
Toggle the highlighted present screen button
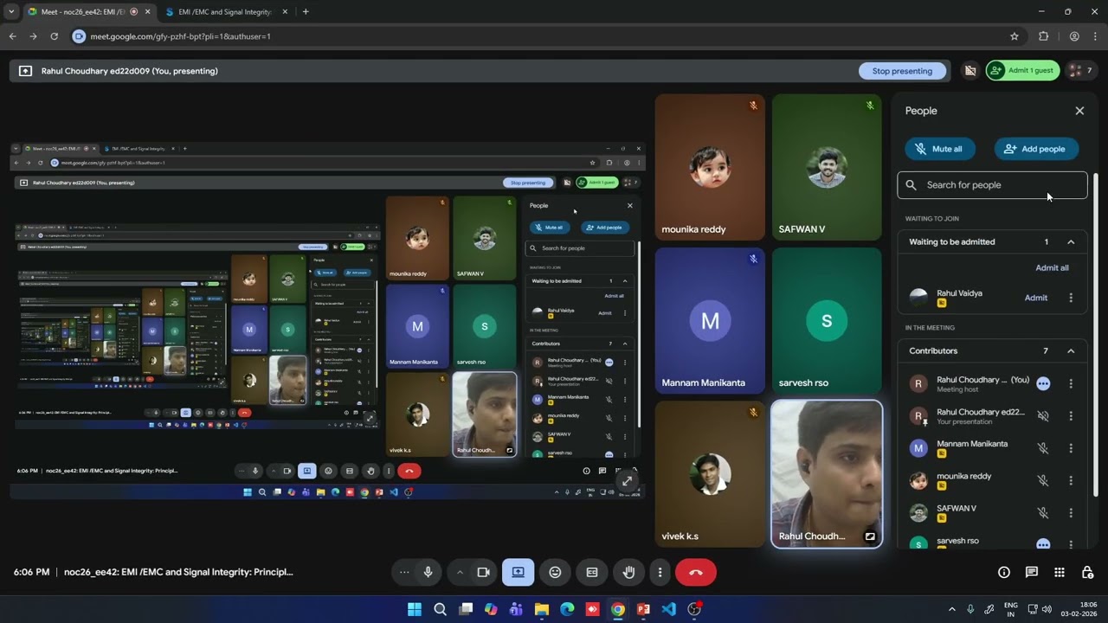pyautogui.click(x=518, y=572)
